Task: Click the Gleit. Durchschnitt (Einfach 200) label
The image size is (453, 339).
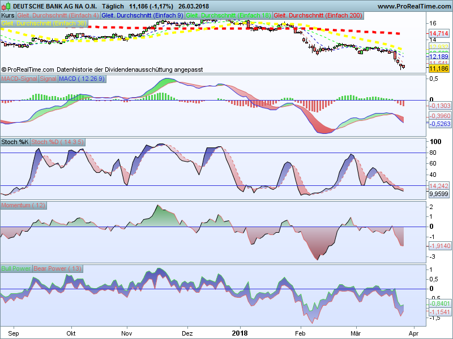Action: pyautogui.click(x=318, y=16)
